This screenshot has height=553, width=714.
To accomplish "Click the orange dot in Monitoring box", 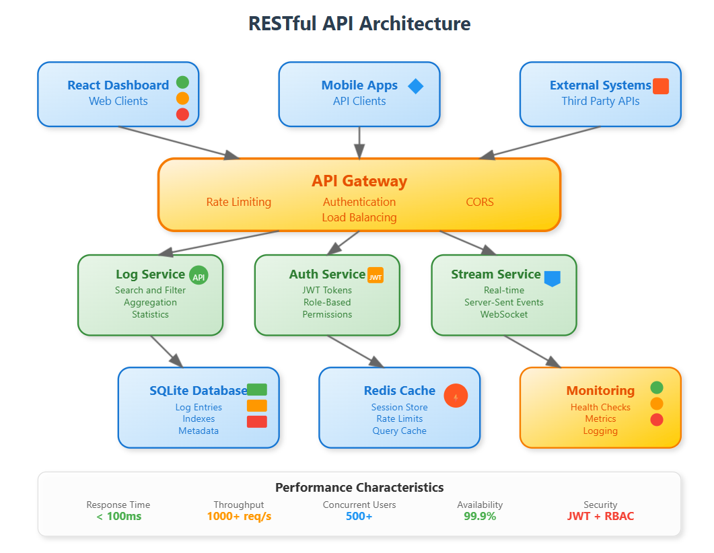I will 657,404.
